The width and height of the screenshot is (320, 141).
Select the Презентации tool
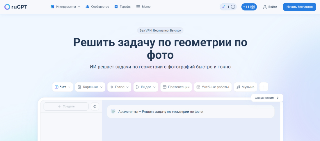tap(176, 87)
